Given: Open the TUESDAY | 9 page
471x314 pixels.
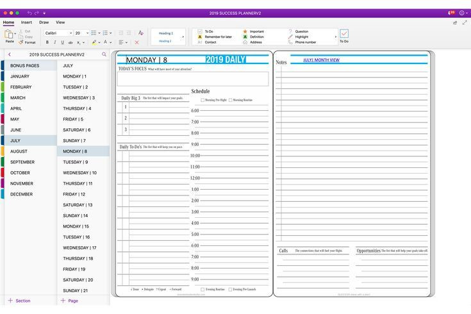Looking at the screenshot, I should [83, 162].
